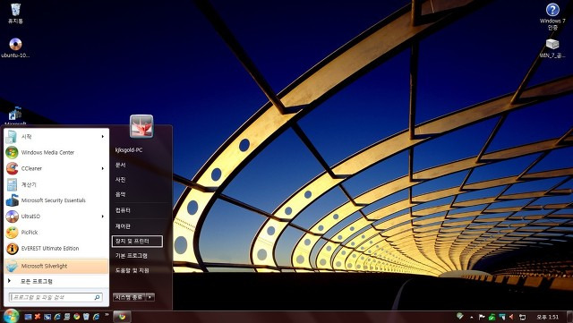Open 문서 documents from Start menu
This screenshot has width=573, height=323.
(x=121, y=165)
